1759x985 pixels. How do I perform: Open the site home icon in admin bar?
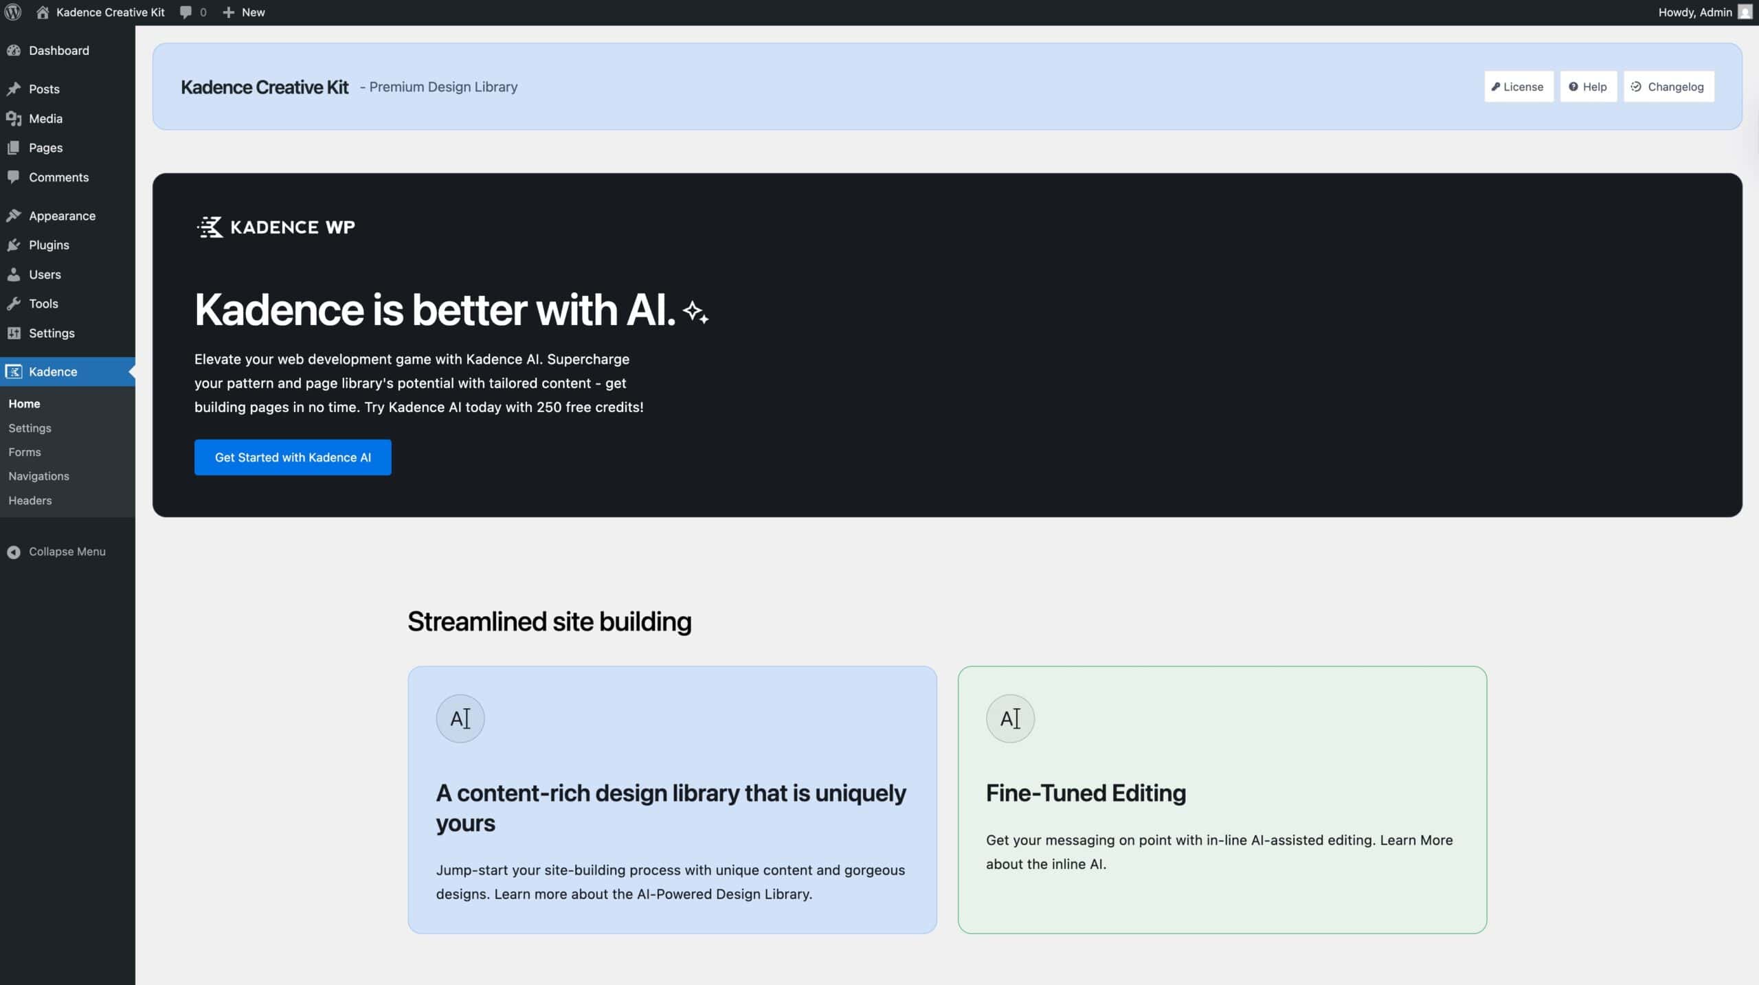[43, 12]
